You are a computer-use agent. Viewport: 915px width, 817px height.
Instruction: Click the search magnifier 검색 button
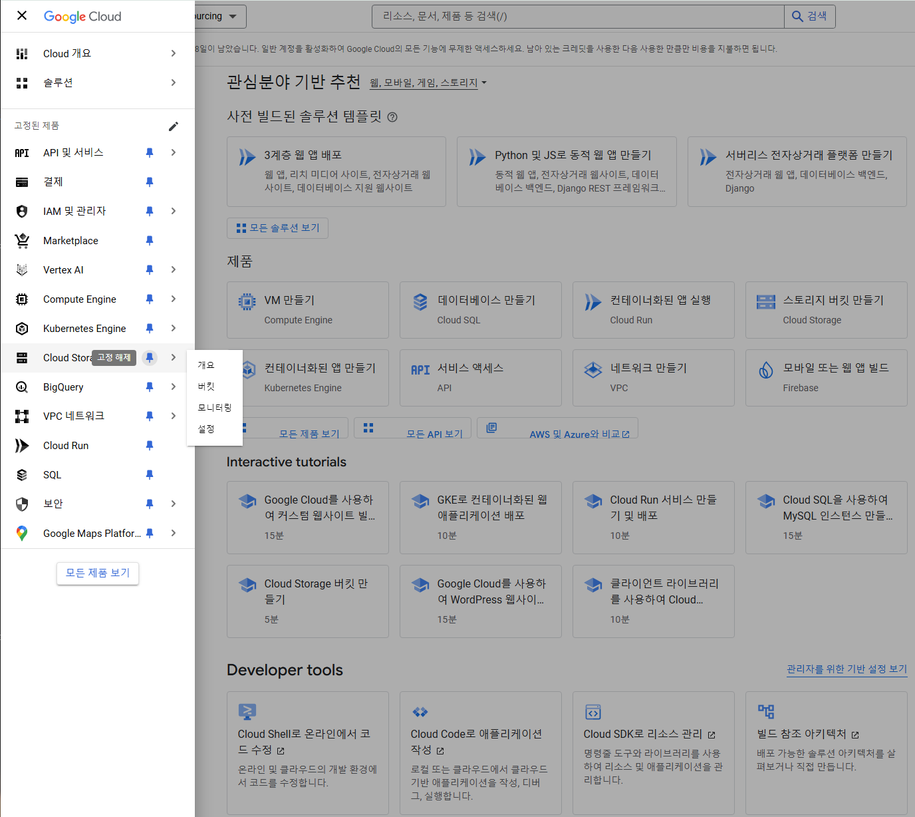(x=810, y=17)
